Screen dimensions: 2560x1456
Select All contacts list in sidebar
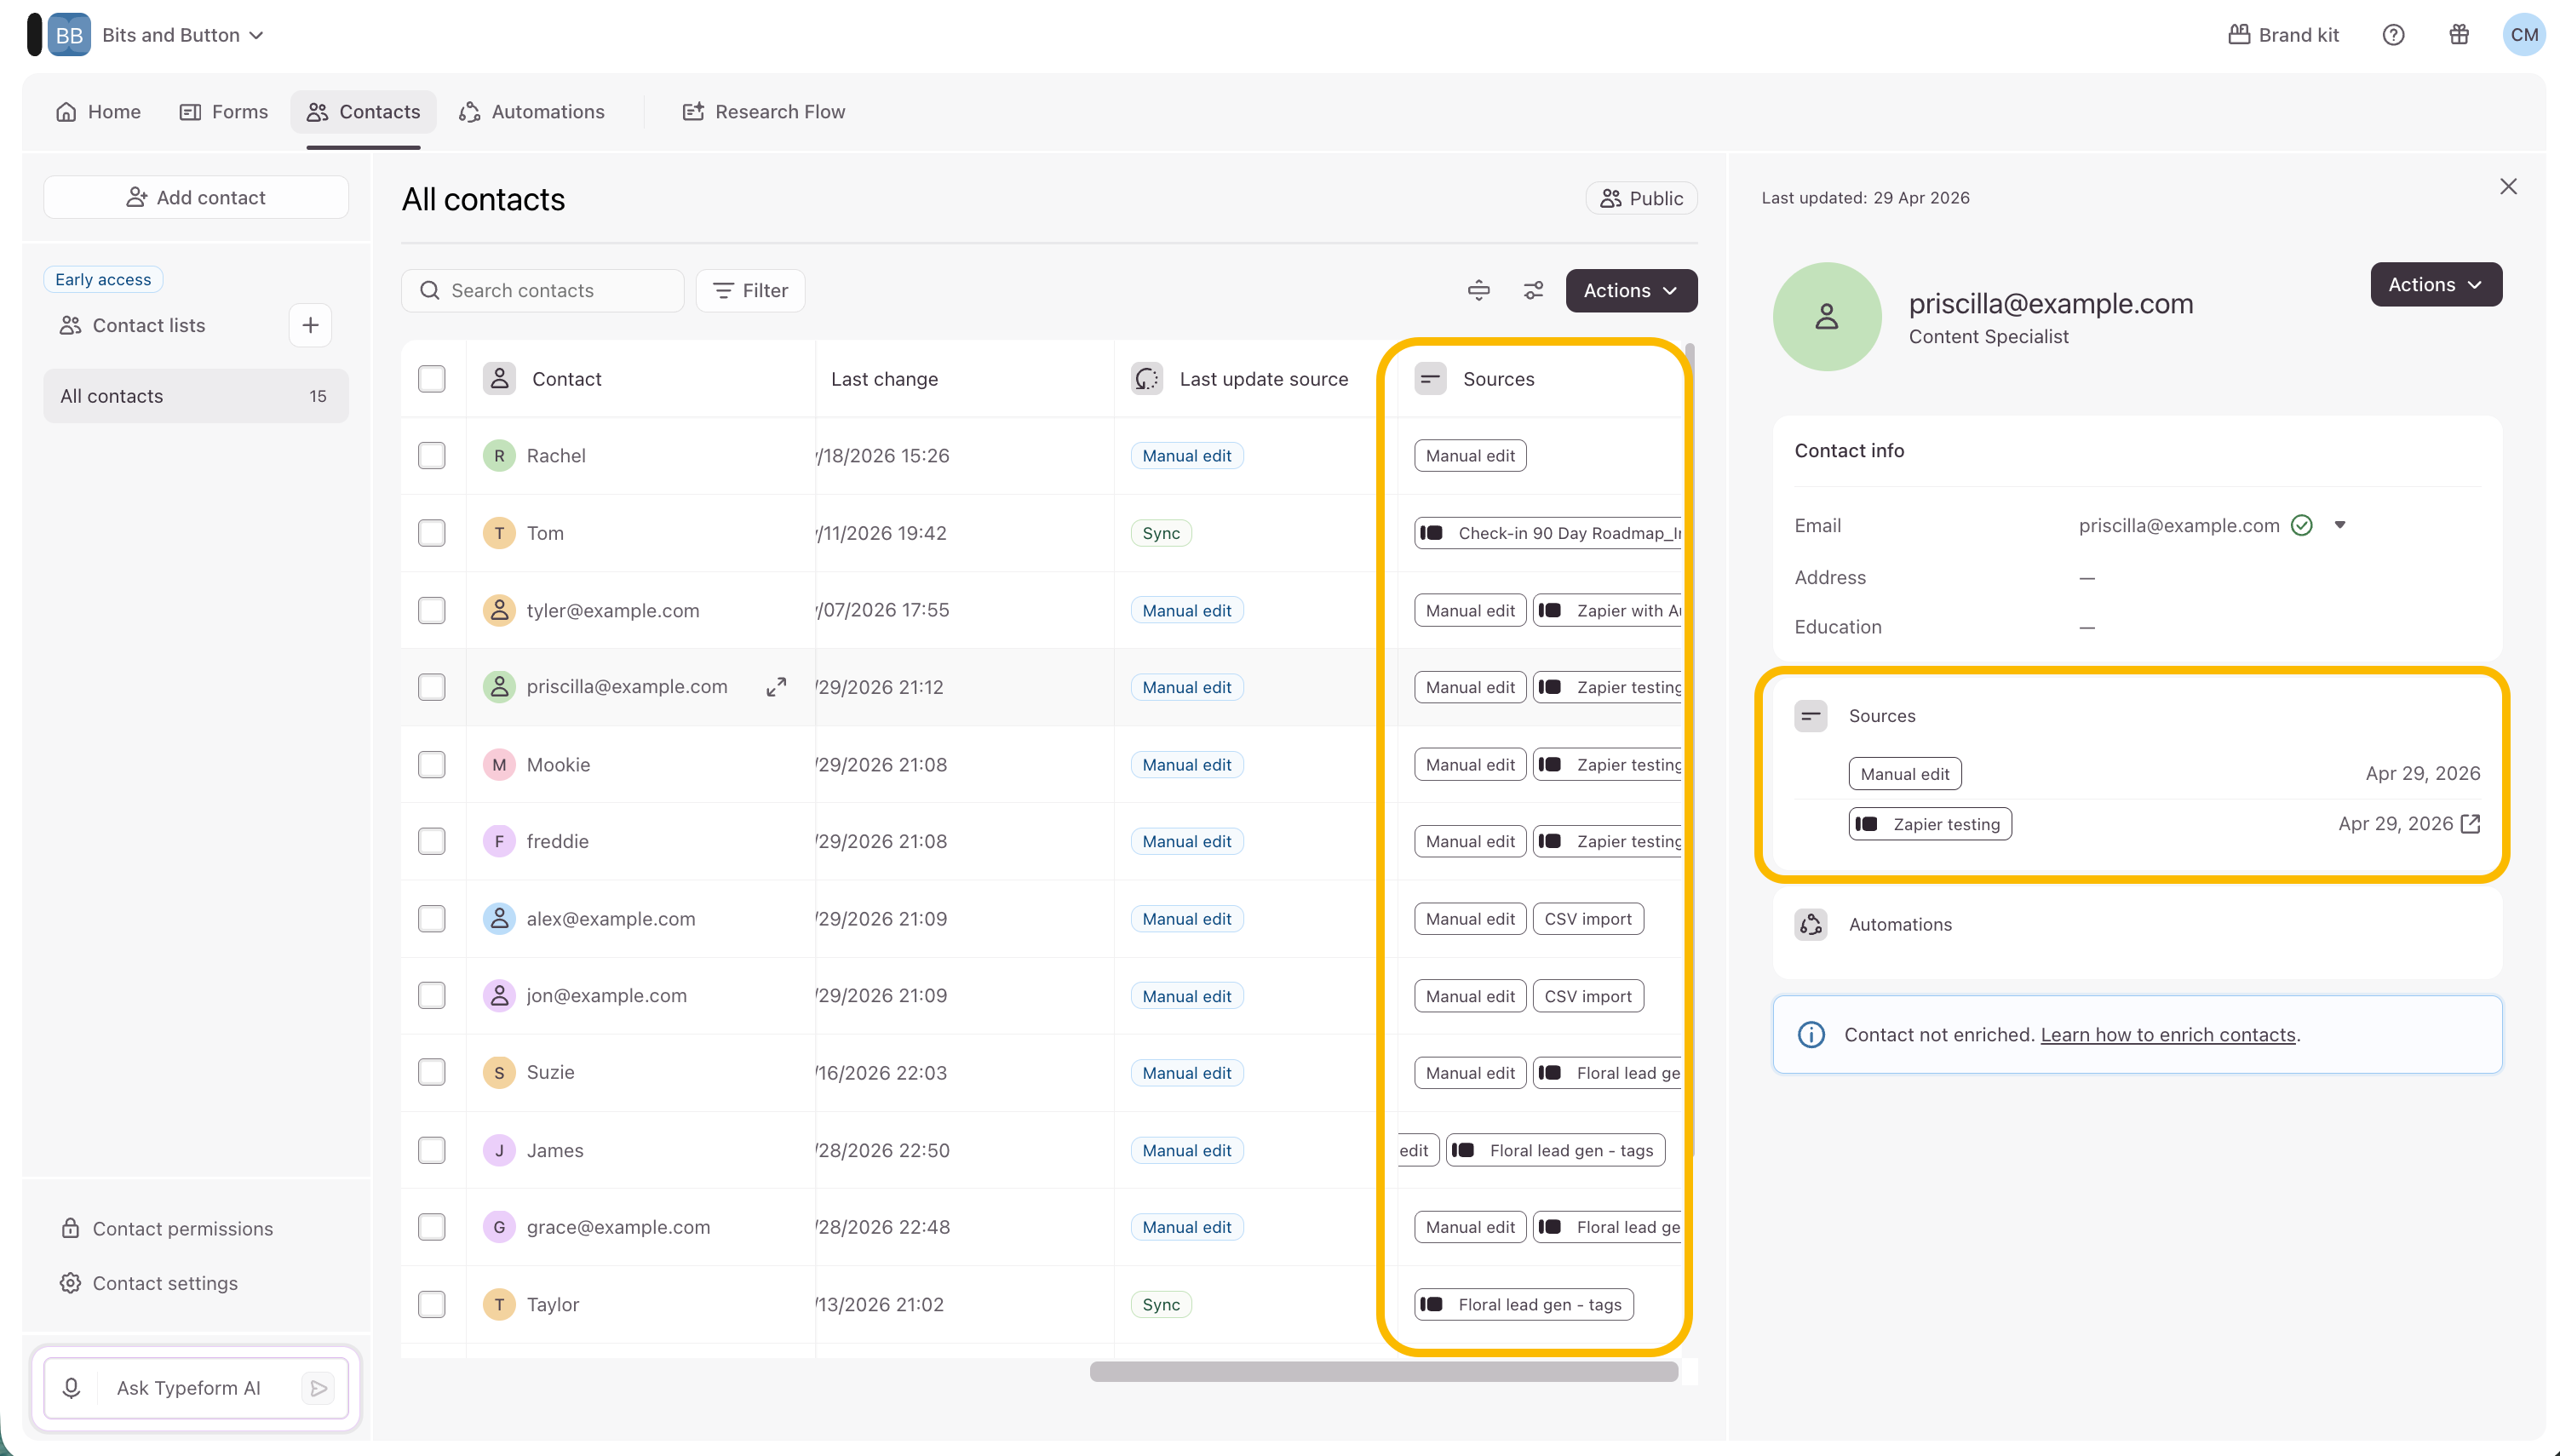click(196, 396)
